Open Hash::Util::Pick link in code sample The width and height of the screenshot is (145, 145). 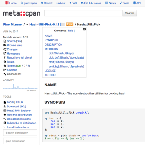(62, 112)
